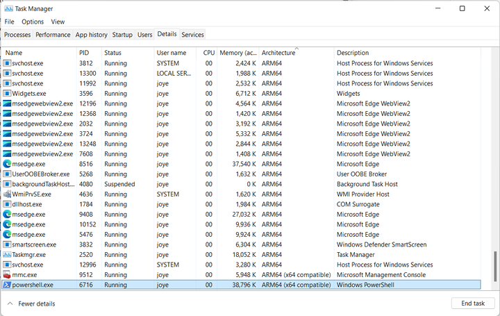This screenshot has width=500, height=316.
Task: Click the backgroundTaskHost process icon
Action: (7, 184)
